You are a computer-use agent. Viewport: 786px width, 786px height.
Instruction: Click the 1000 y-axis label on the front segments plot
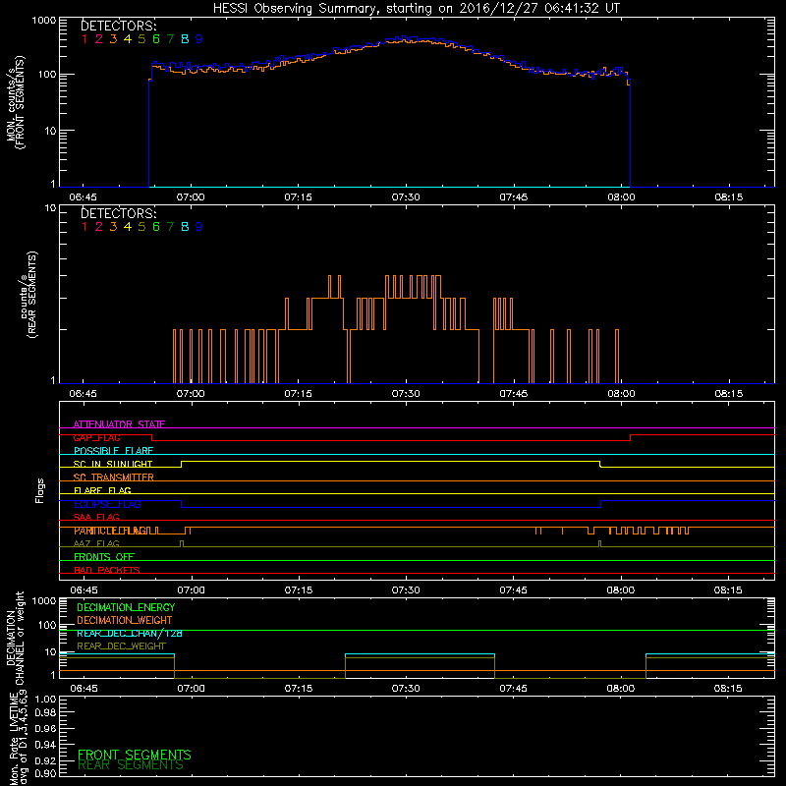[x=44, y=21]
